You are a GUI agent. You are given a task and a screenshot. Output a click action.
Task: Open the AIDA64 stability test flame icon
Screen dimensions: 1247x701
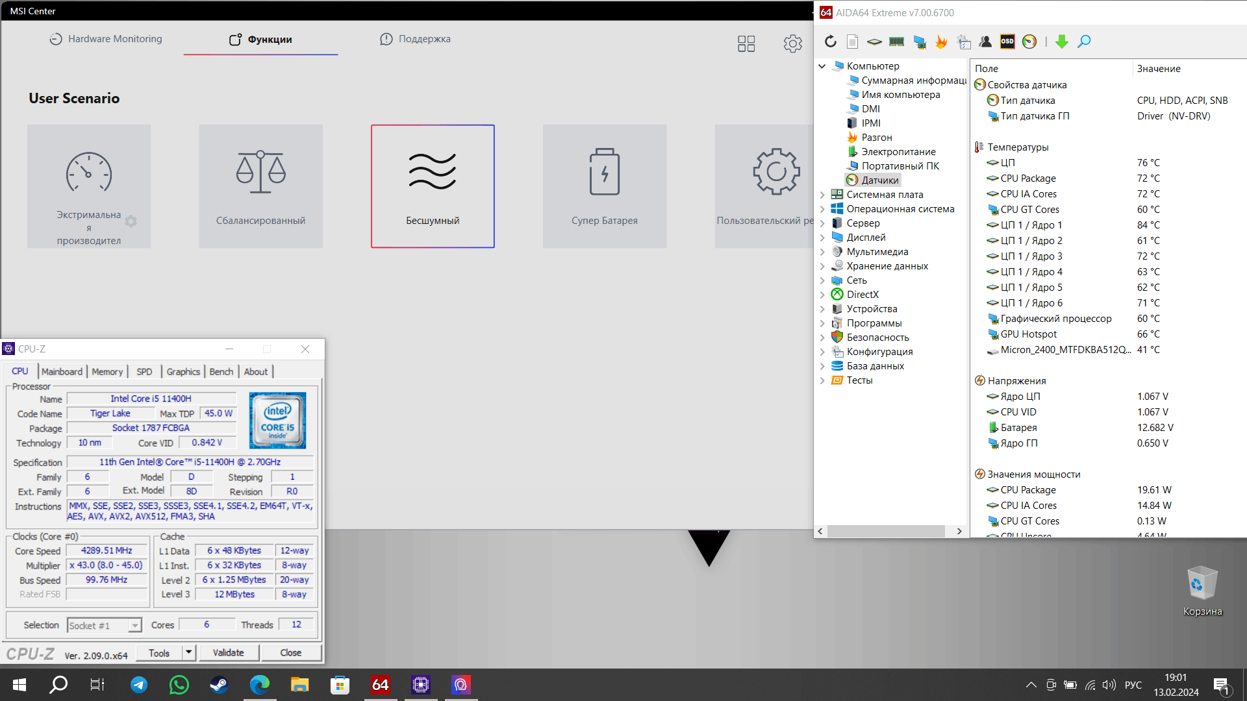941,42
